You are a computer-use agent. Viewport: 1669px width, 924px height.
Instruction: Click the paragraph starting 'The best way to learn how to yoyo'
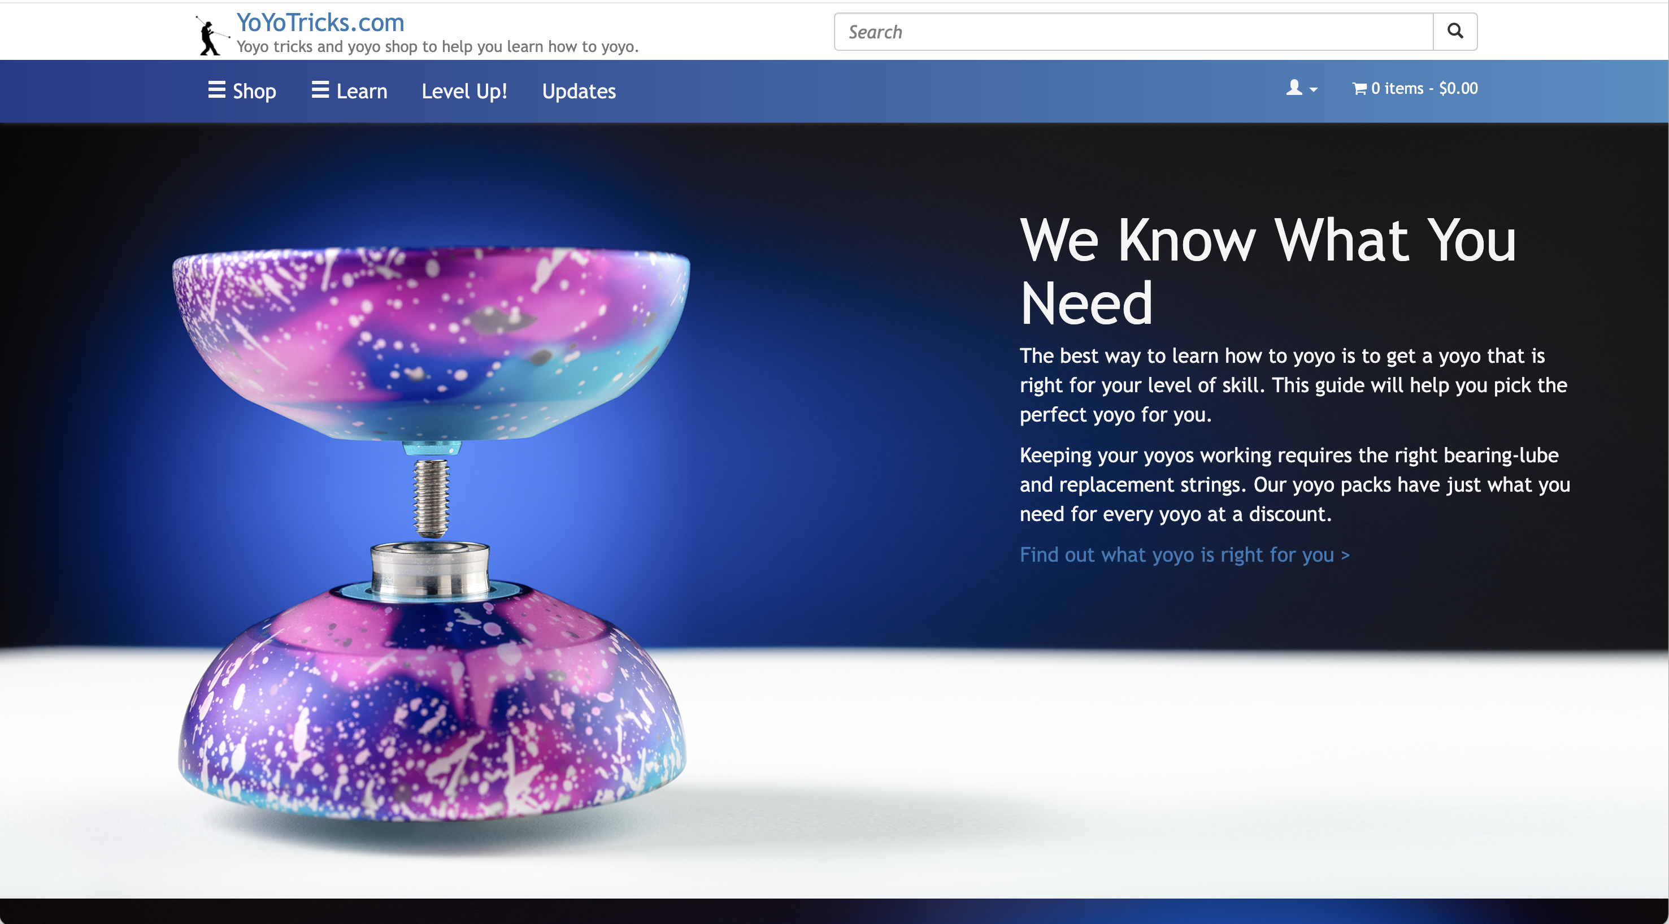click(1293, 385)
